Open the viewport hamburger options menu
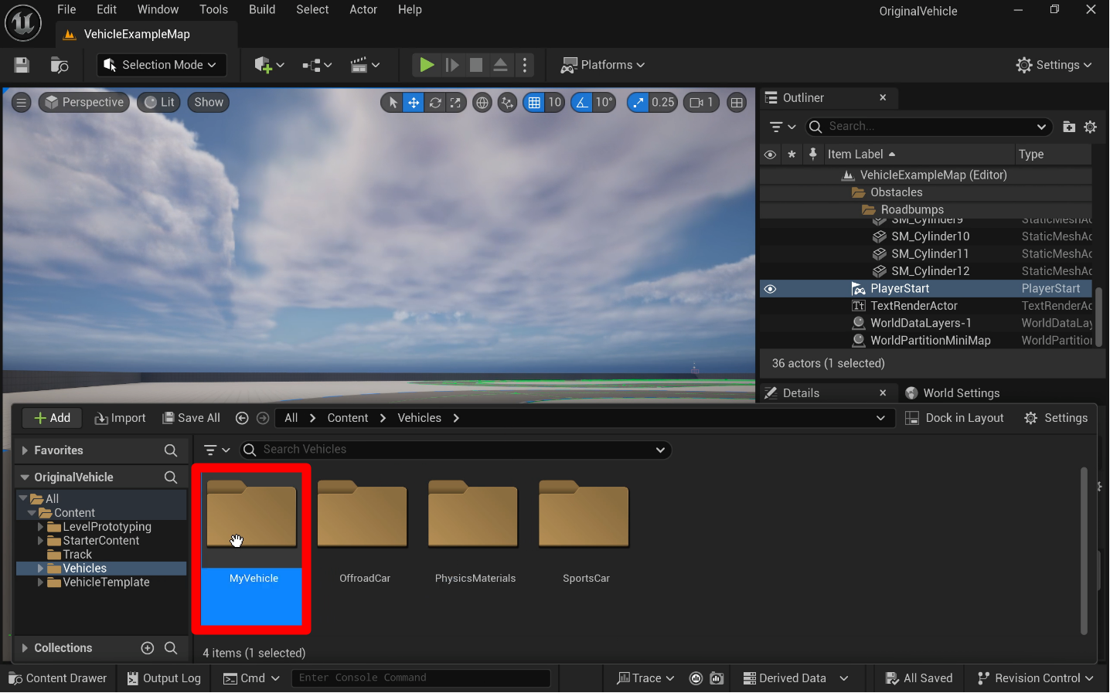Image resolution: width=1110 pixels, height=693 pixels. [x=22, y=102]
